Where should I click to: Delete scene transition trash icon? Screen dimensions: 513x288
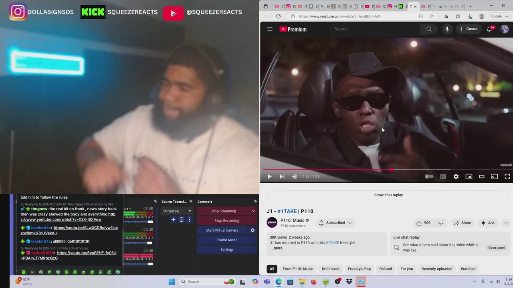coord(181,219)
